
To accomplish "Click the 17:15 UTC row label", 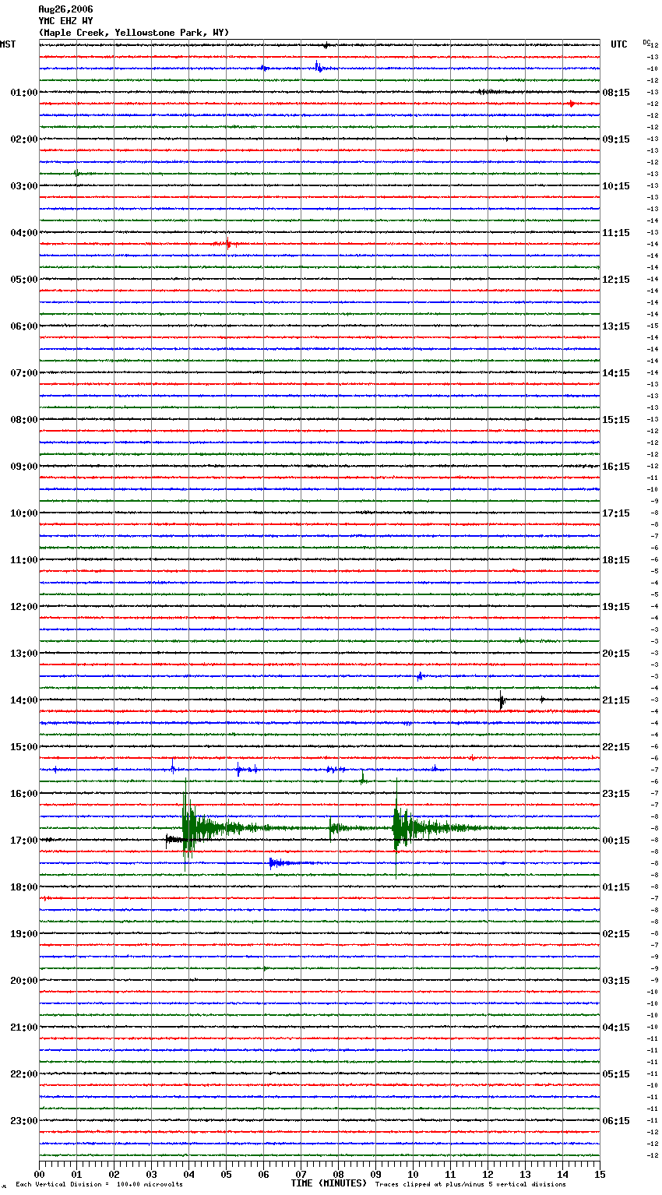I will (x=616, y=513).
